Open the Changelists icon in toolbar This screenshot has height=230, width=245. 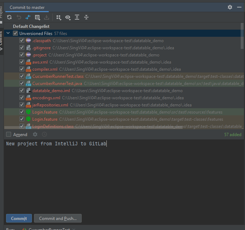tap(38, 17)
